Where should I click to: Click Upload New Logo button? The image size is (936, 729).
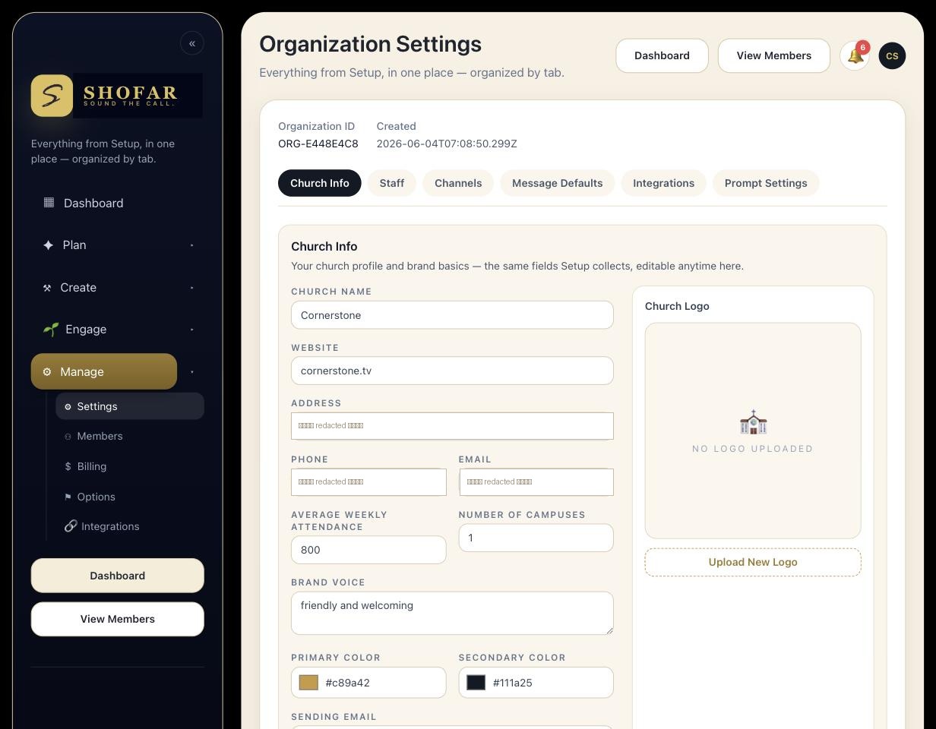[753, 562]
